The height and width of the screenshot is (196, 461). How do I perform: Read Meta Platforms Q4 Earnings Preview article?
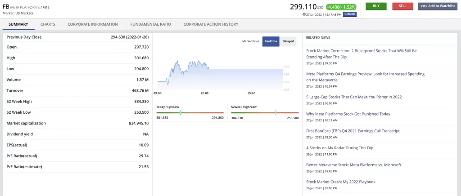[365, 76]
